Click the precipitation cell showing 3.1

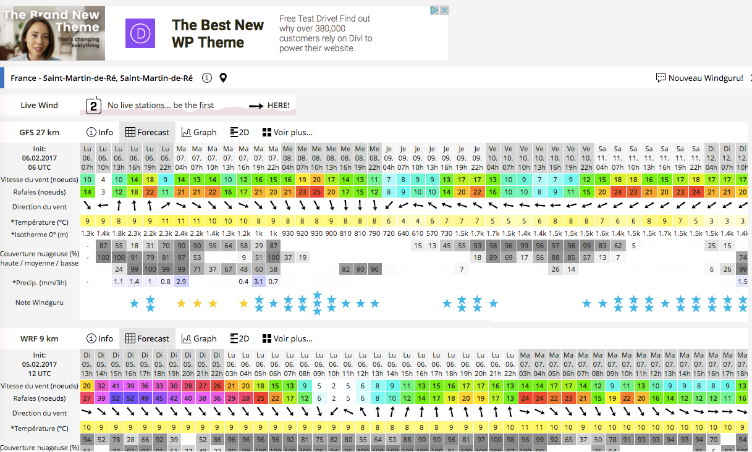258,282
